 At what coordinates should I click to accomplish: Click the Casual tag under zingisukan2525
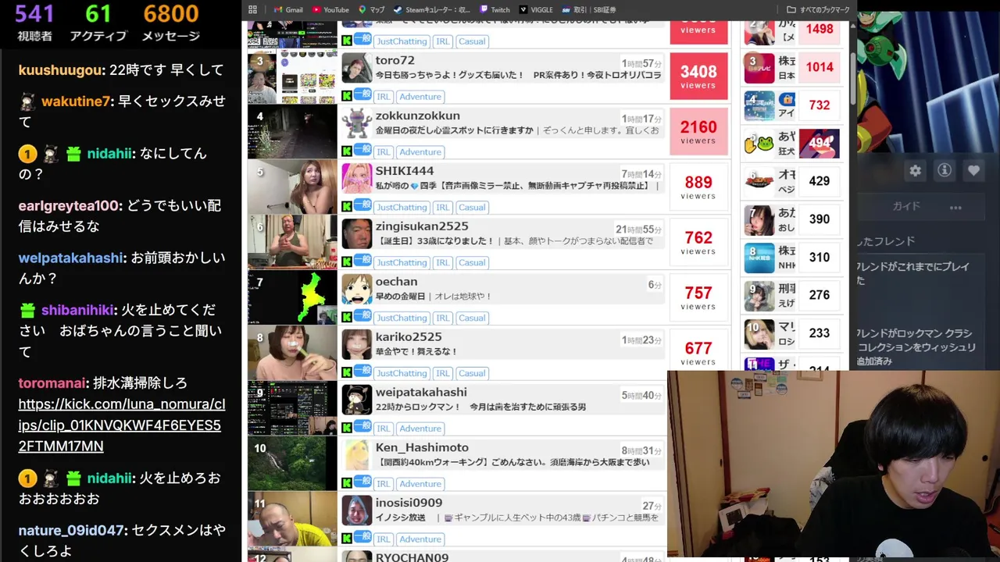472,263
